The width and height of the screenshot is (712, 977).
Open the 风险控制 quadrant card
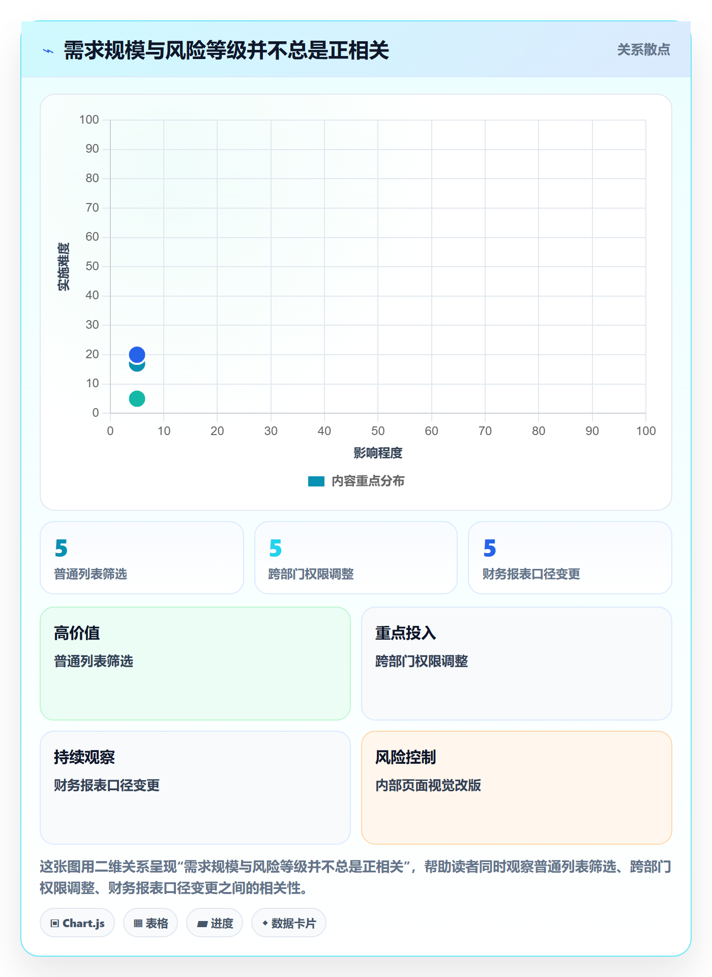click(x=517, y=788)
